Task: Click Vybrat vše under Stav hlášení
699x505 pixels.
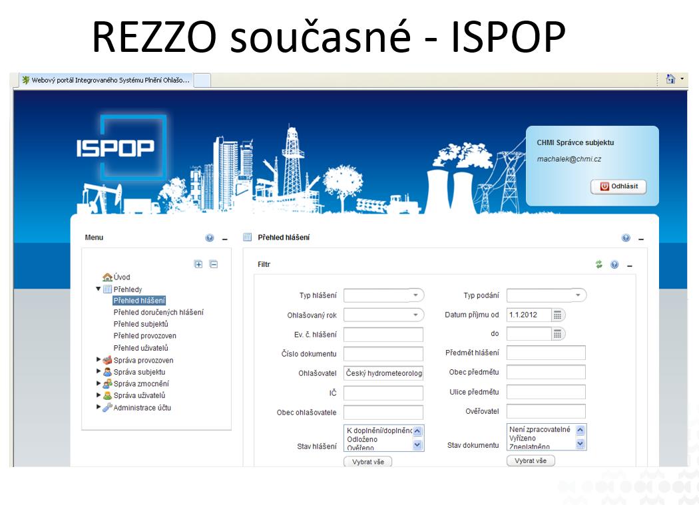Action: tap(367, 462)
